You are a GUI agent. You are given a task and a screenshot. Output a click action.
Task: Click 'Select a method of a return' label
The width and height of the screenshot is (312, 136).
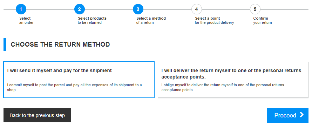click(x=151, y=20)
